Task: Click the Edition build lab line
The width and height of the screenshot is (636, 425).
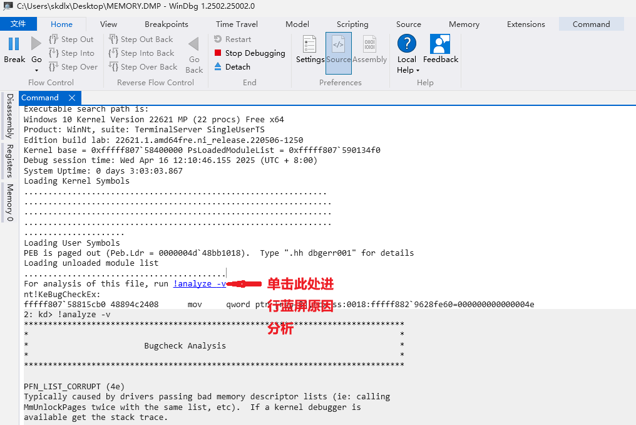Action: (x=163, y=140)
